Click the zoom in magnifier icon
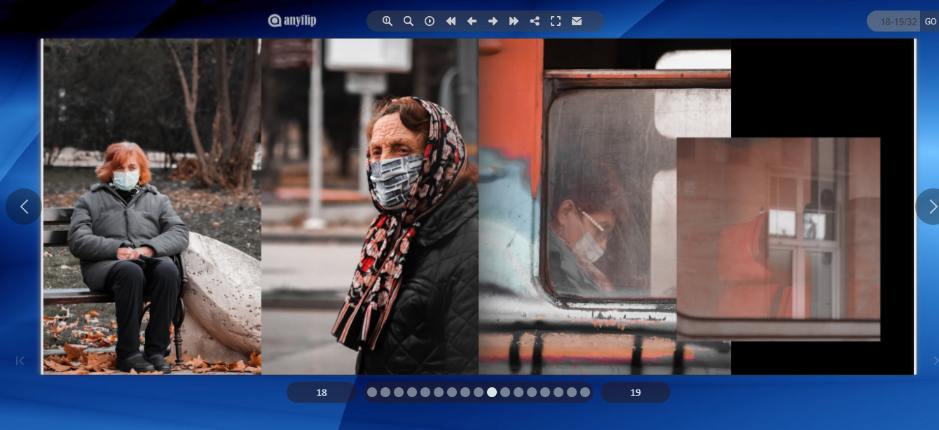The width and height of the screenshot is (939, 430). 388,21
